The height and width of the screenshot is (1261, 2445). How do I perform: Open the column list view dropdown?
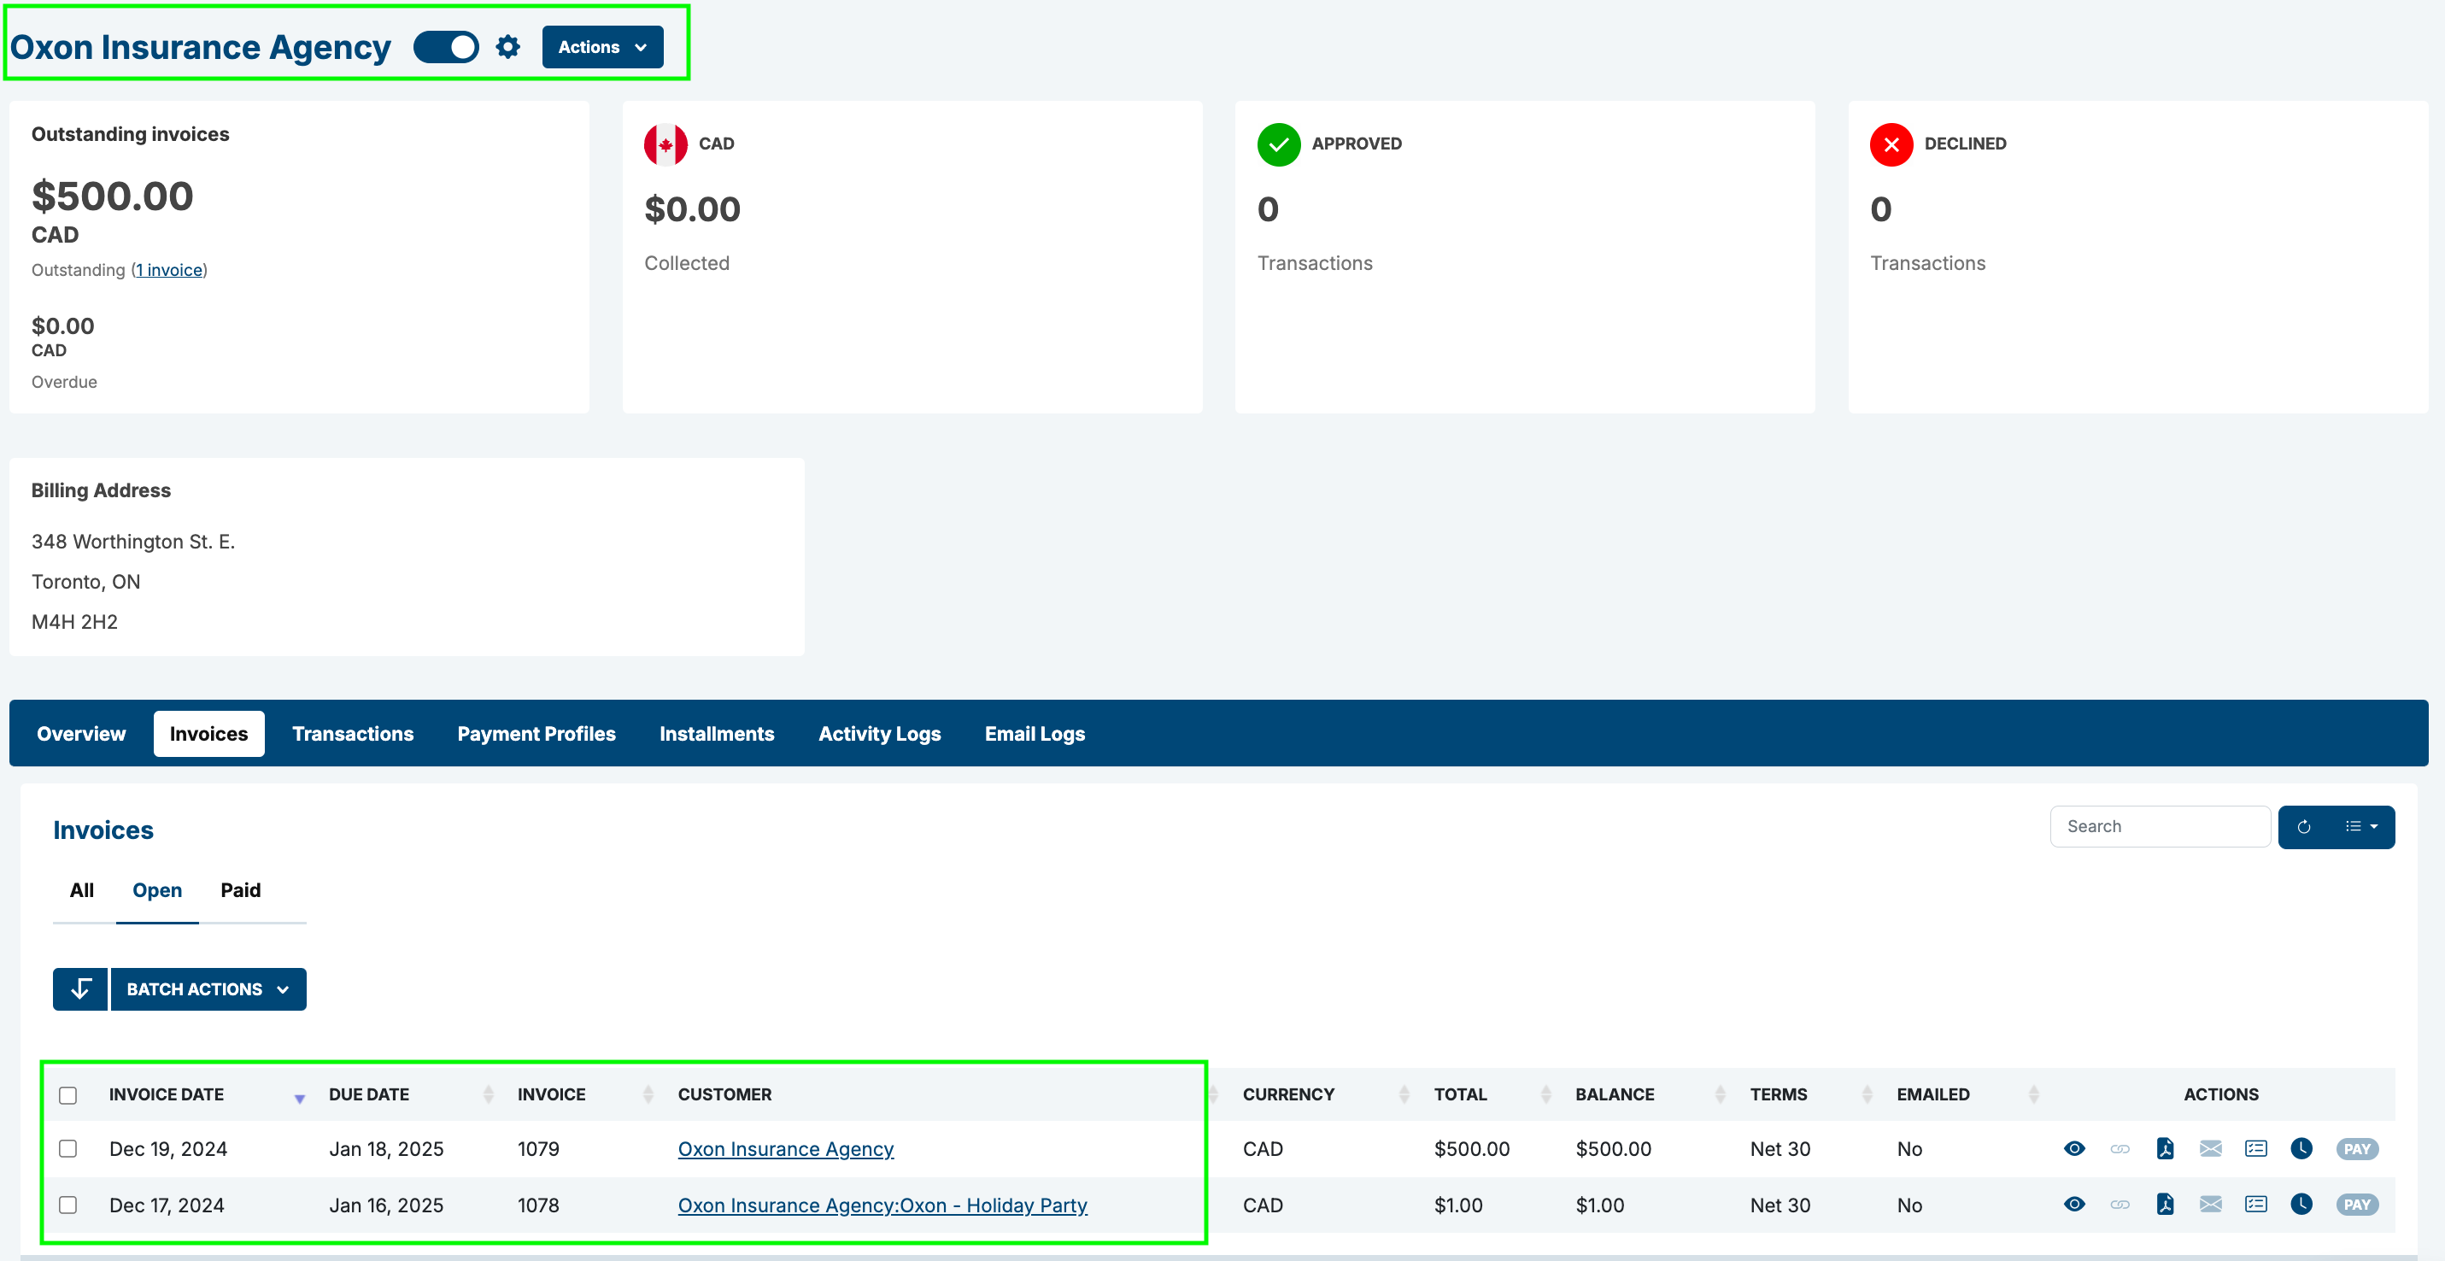(x=2360, y=826)
